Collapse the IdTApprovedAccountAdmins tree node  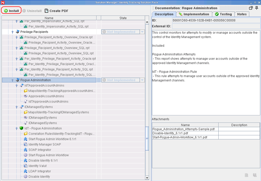(x=17, y=86)
